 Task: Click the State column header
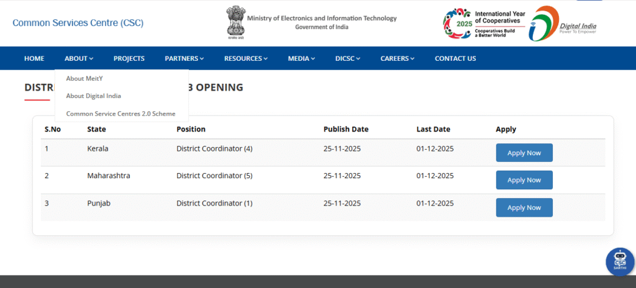click(96, 129)
